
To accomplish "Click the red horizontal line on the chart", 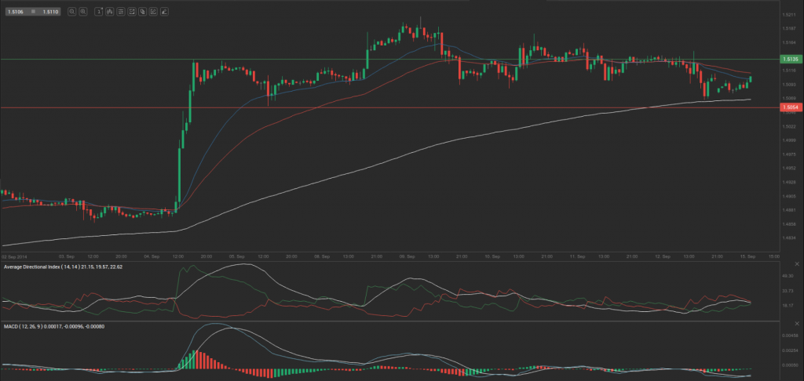I will point(393,107).
